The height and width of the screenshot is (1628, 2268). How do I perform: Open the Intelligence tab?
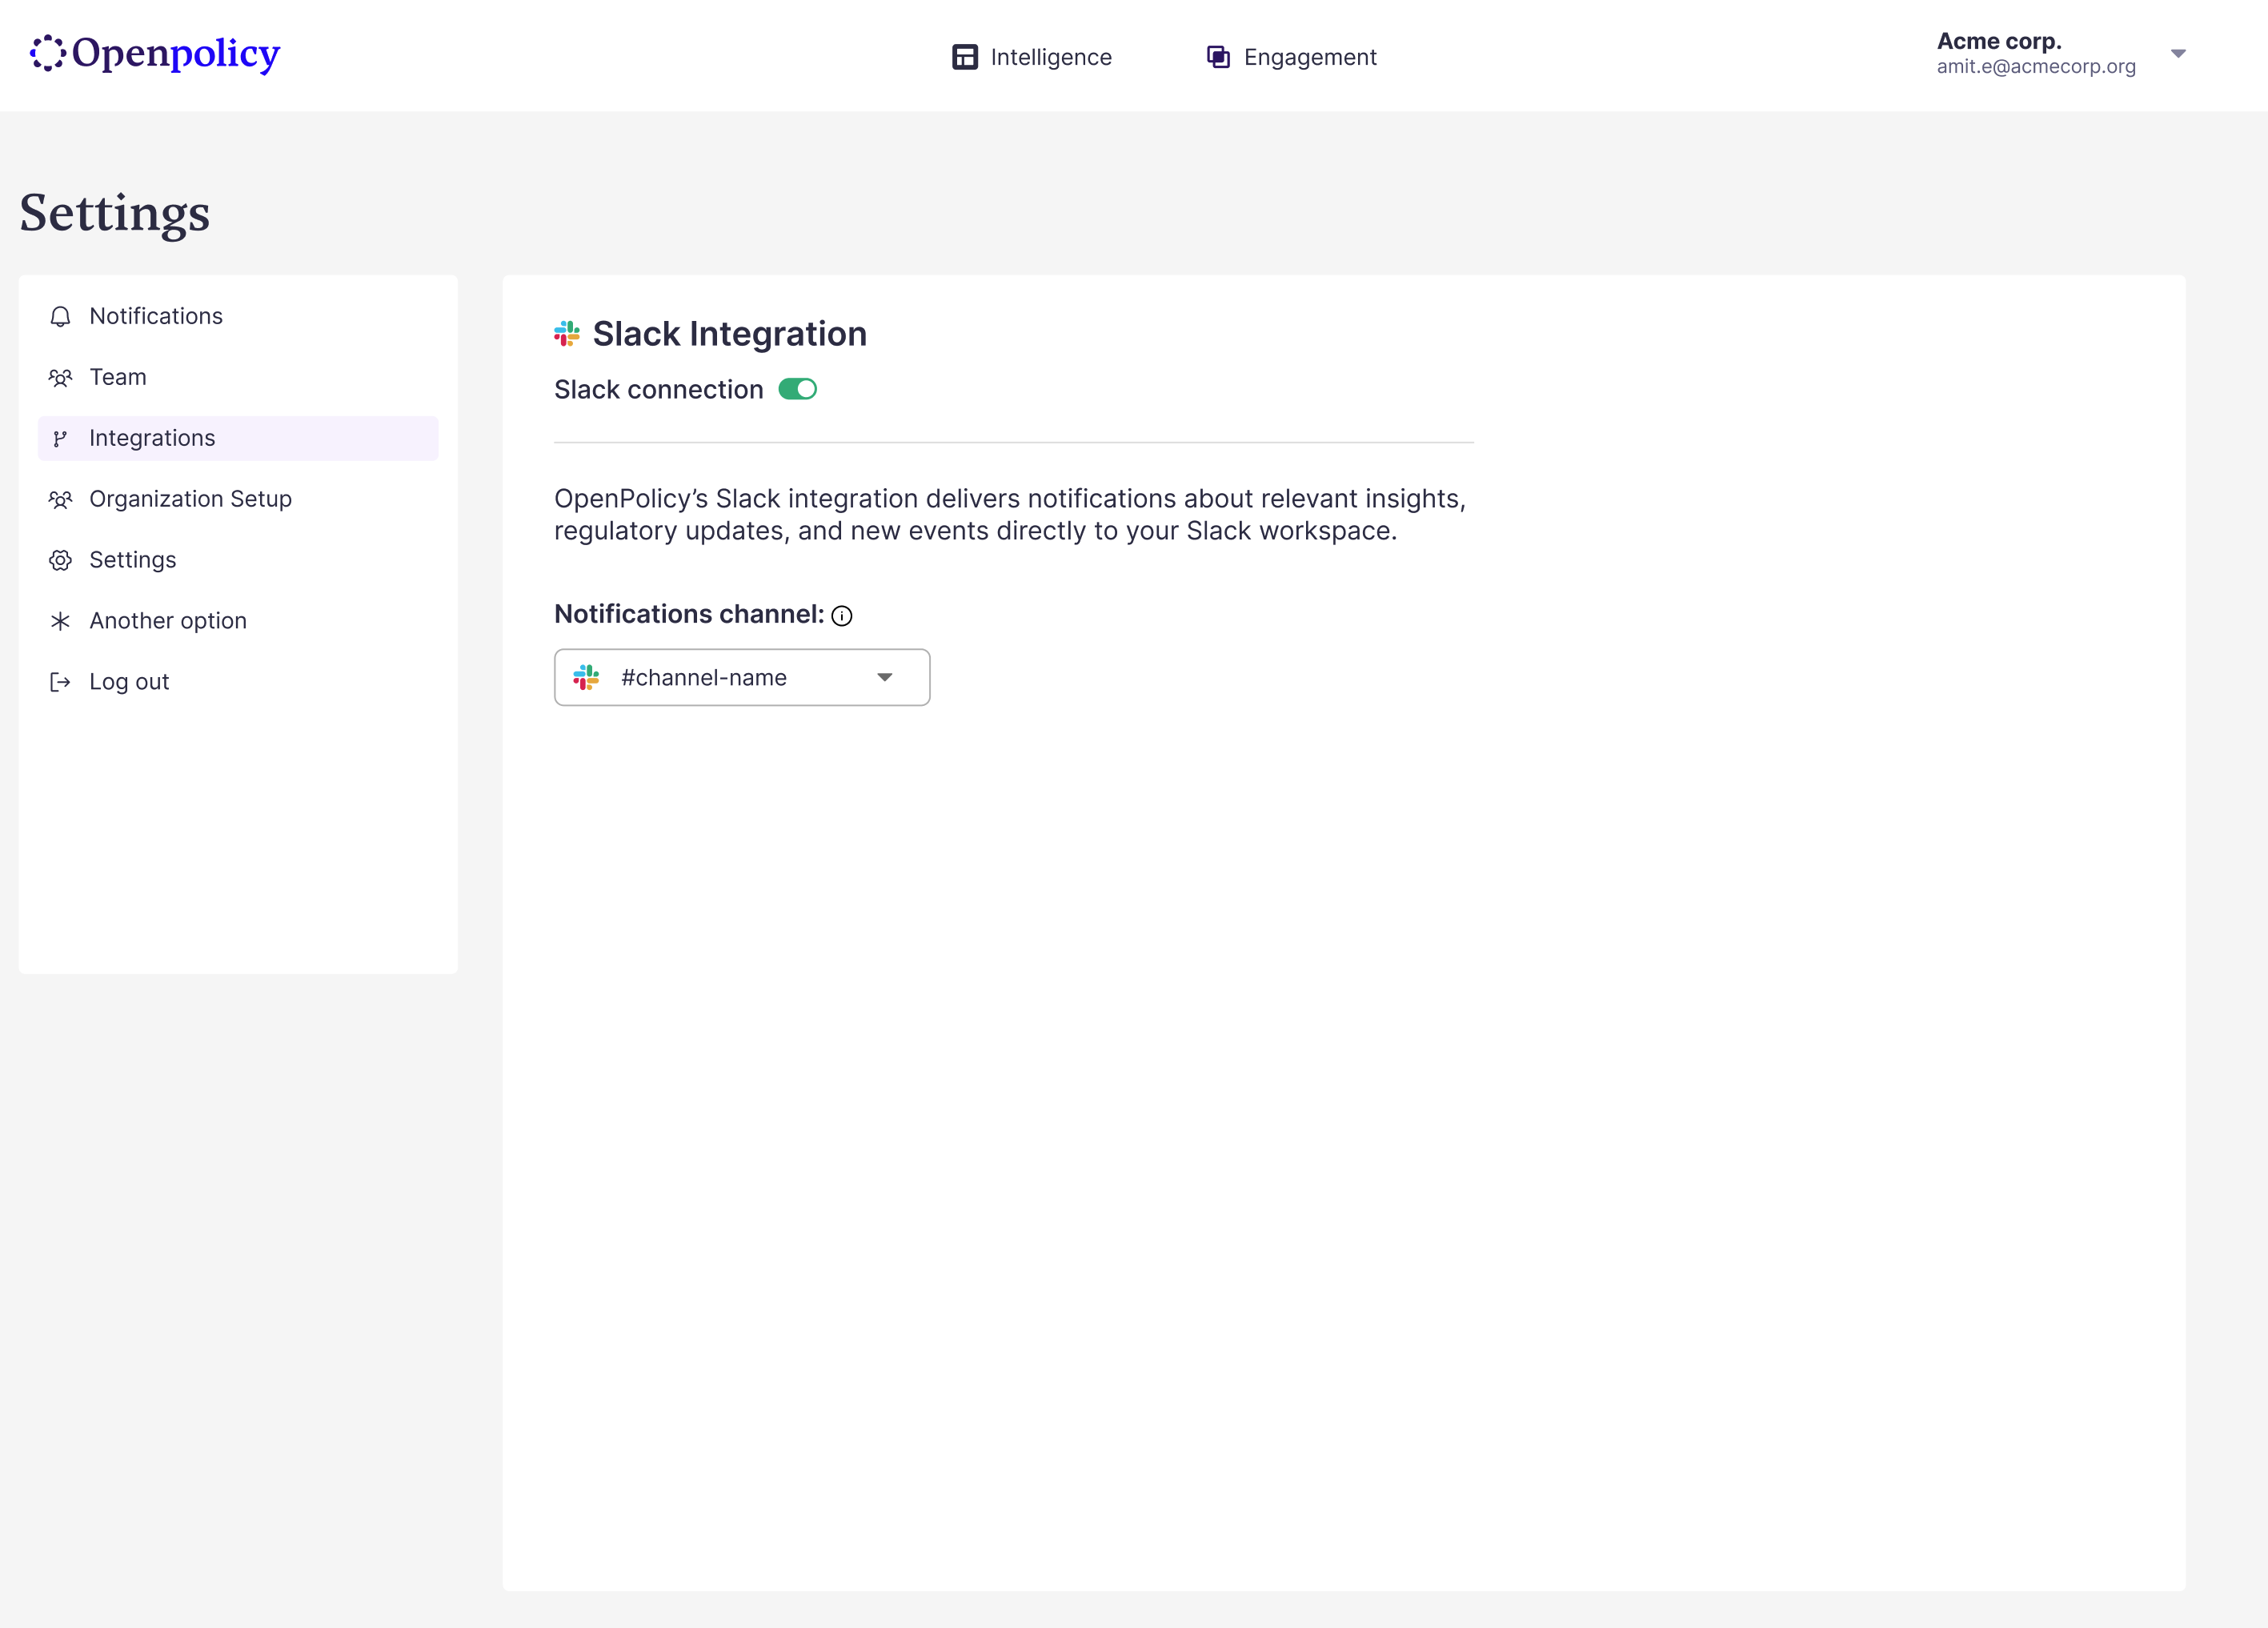coord(1050,57)
